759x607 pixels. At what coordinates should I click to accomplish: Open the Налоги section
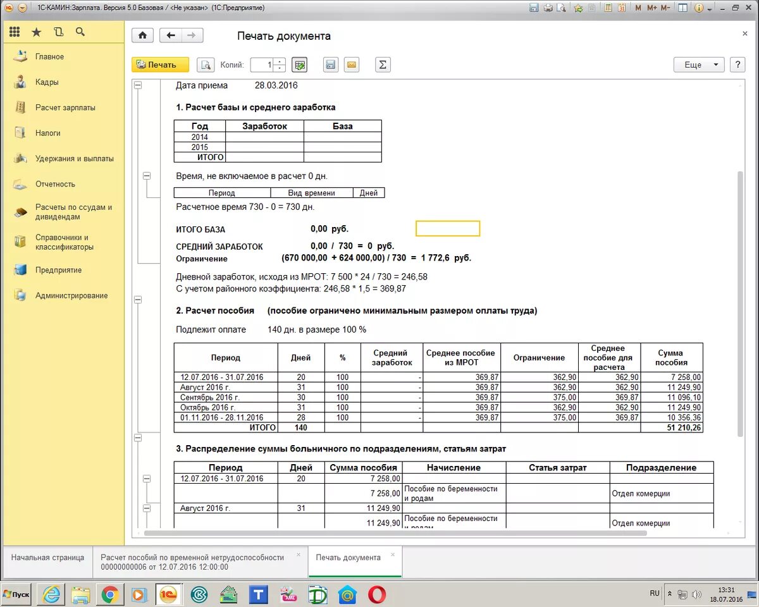(48, 133)
